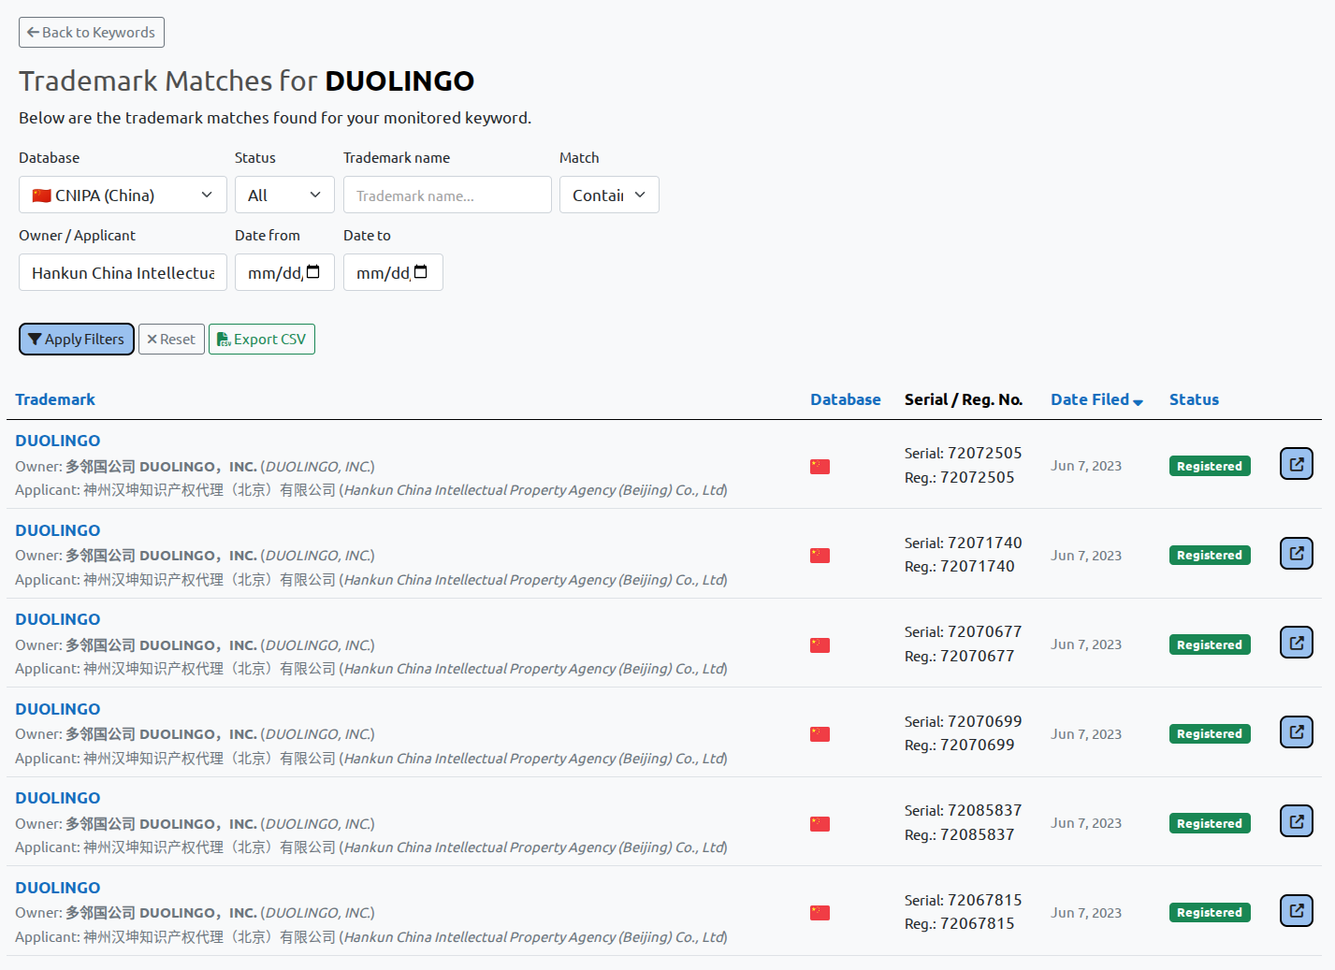Open the Status filter dropdown
This screenshot has height=970, width=1335.
tap(283, 195)
